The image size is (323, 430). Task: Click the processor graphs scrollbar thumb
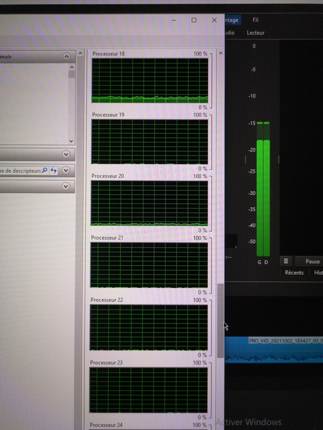[x=220, y=320]
